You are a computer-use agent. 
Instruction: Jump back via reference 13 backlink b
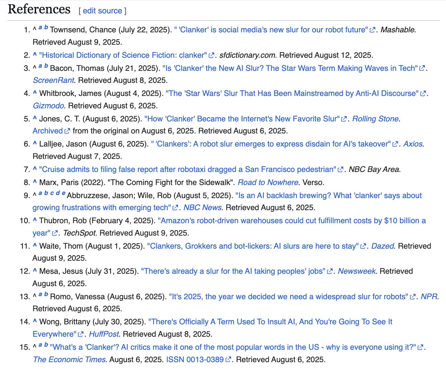[46, 294]
